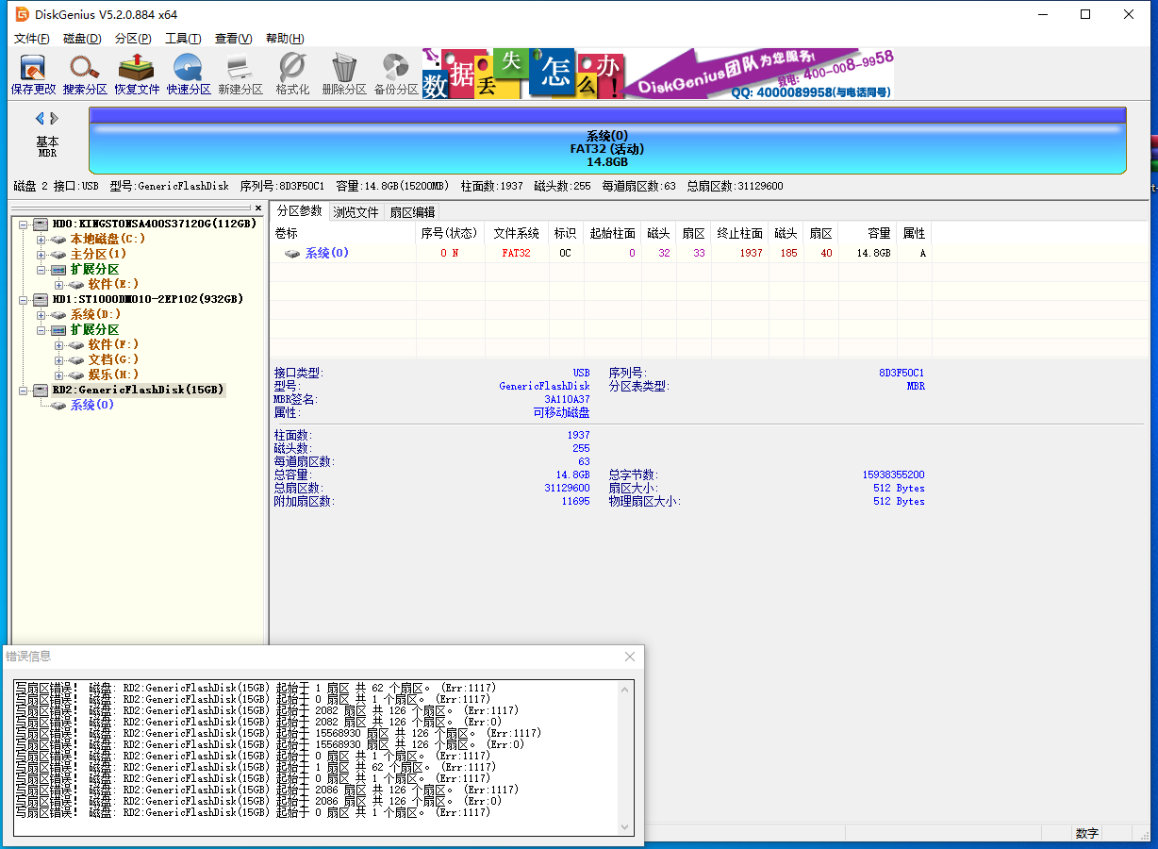
Task: Switch to the 扇区编辑 tab
Action: [412, 212]
